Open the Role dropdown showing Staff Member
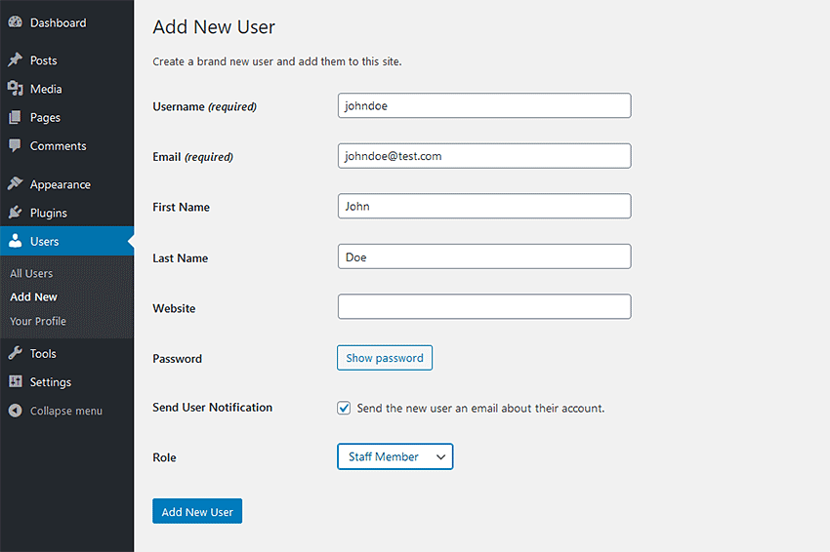830x552 pixels. click(394, 456)
